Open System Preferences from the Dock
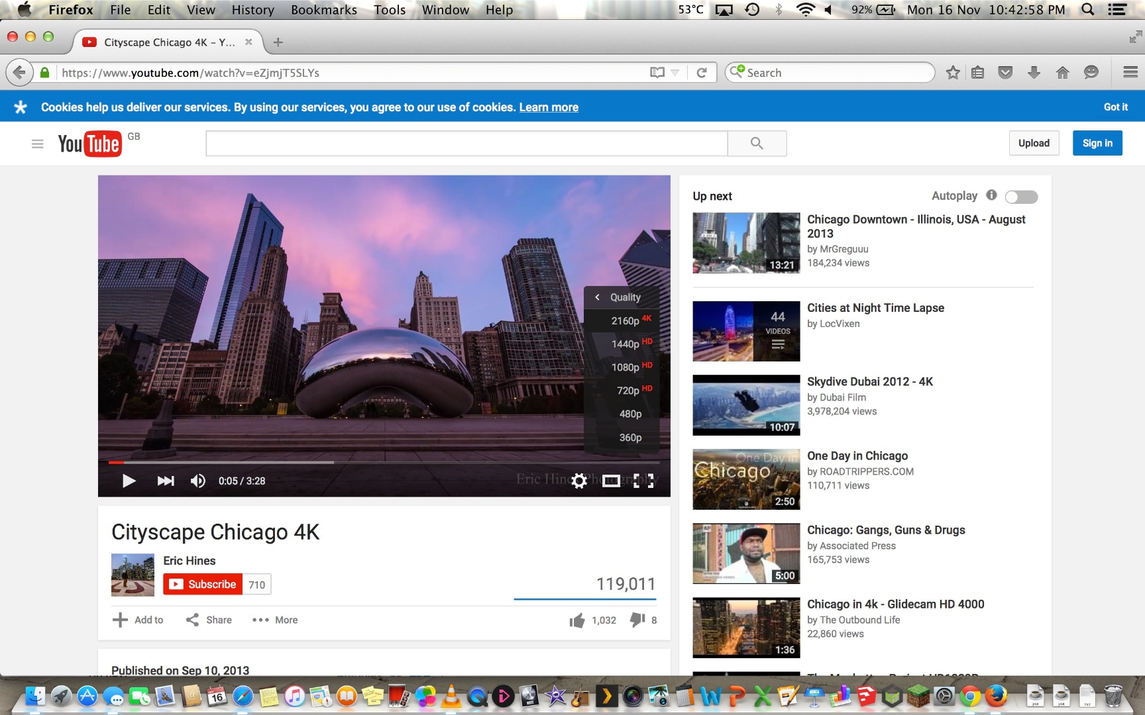Screen dimensions: 1145x715 point(944,696)
